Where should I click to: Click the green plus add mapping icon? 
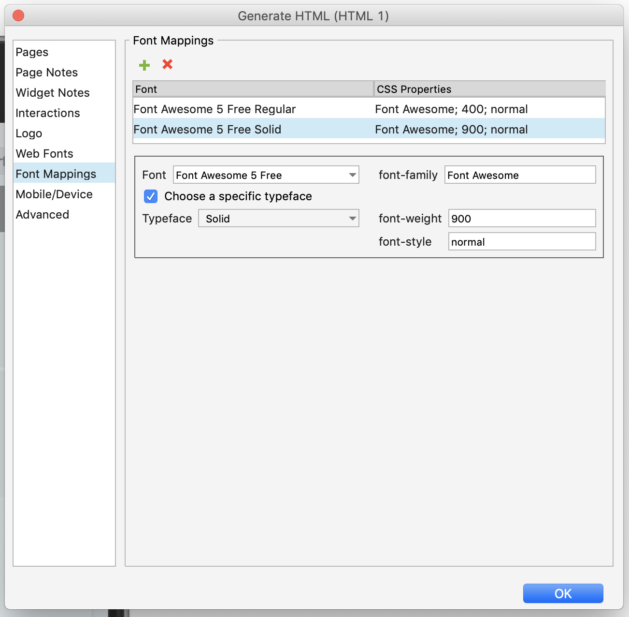[x=144, y=65]
